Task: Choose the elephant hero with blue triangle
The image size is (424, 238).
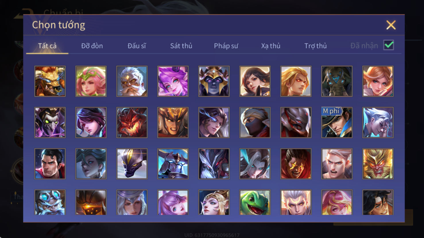Action: coord(337,81)
